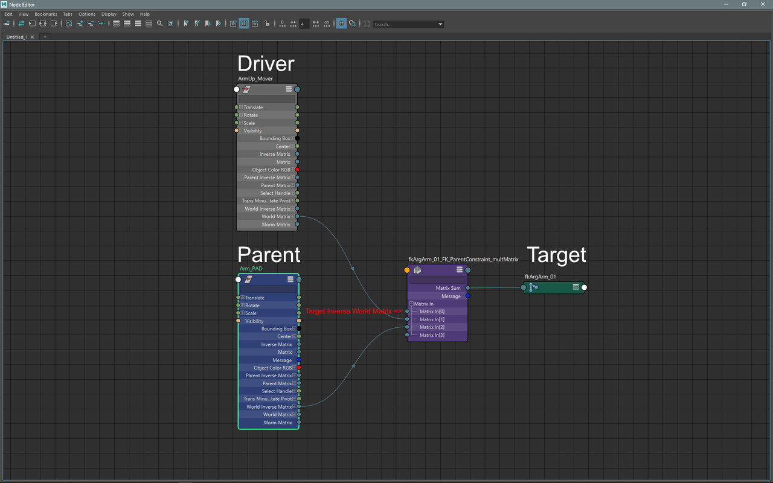Open Arm_PAD node view-mode menu icon
This screenshot has width=773, height=483.
(290, 279)
